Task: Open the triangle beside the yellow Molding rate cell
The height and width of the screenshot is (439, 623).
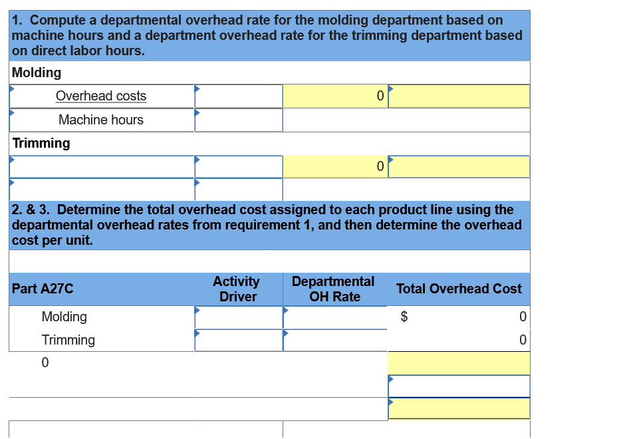Action: tap(391, 88)
